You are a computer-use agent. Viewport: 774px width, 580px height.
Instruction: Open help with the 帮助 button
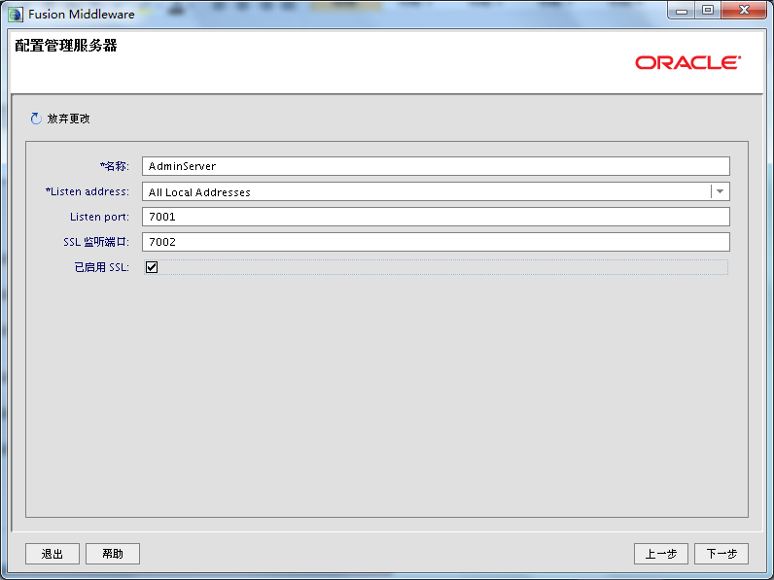coord(113,554)
